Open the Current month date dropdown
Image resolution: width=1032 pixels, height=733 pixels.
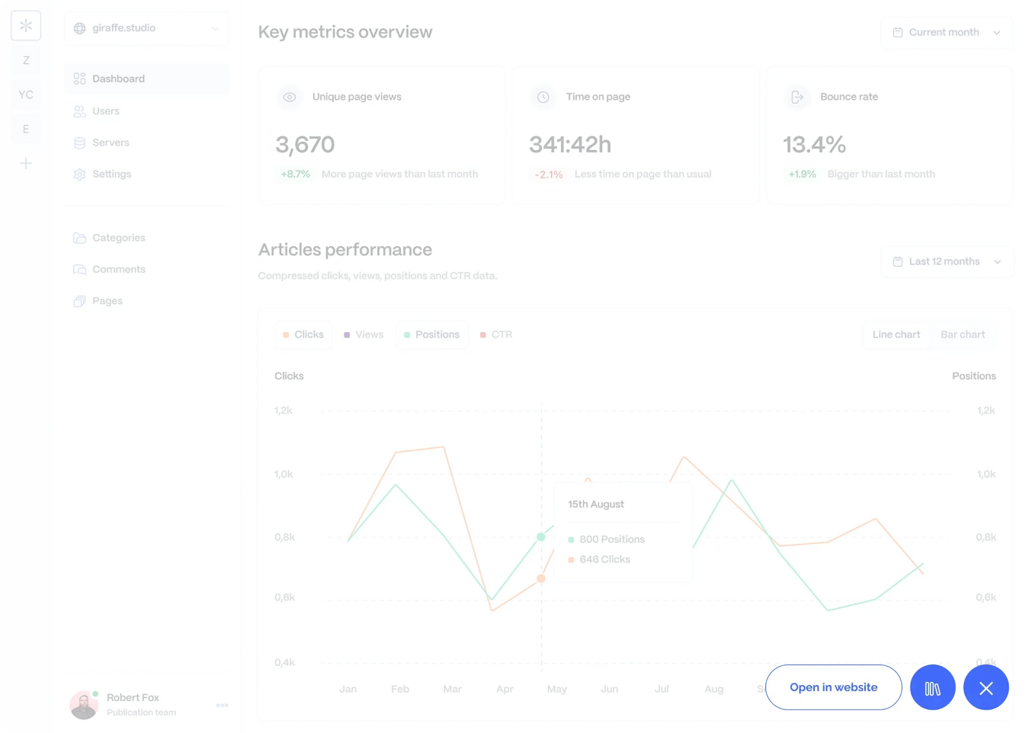[947, 32]
